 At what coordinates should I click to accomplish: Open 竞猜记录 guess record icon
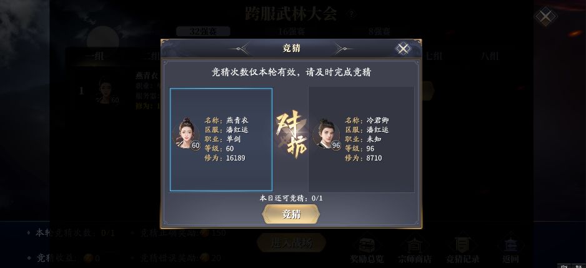tap(462, 247)
